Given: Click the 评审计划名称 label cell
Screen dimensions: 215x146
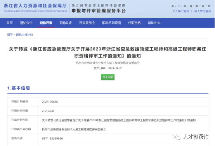Looking at the screenshot, I should (x=23, y=120).
